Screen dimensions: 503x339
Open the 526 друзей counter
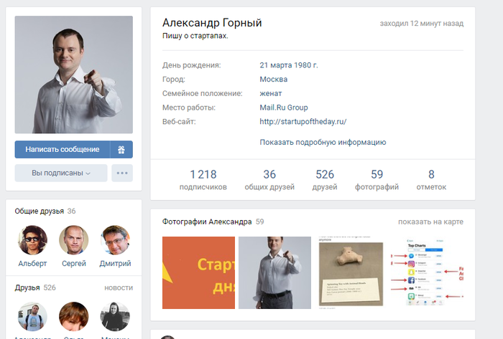click(x=325, y=180)
